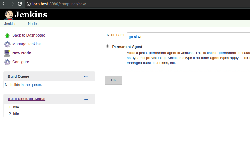250x151 pixels.
Task: Click the Manage Jenkins gear icon
Action: tap(7, 44)
